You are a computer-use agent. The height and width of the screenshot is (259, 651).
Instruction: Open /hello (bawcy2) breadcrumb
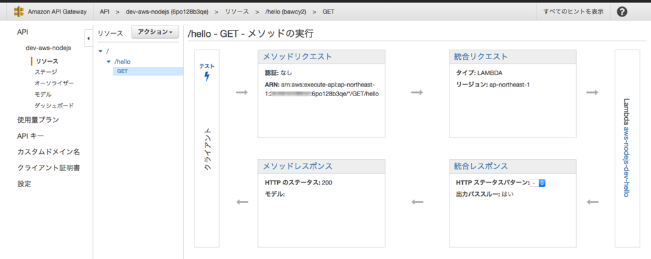[x=285, y=11]
